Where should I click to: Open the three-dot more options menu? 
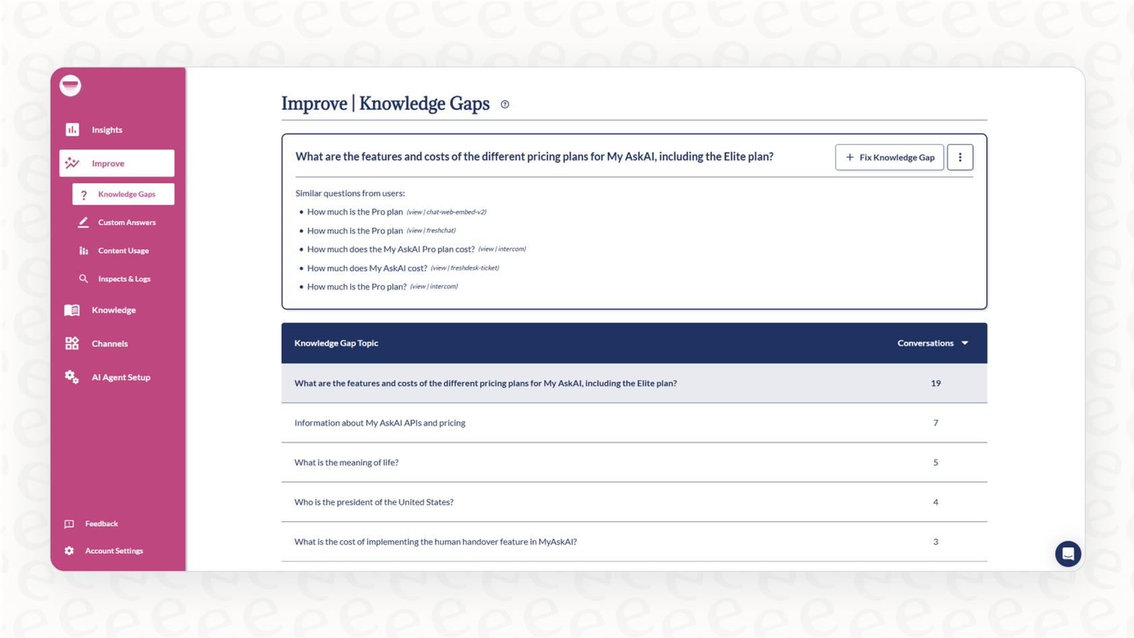click(x=960, y=157)
